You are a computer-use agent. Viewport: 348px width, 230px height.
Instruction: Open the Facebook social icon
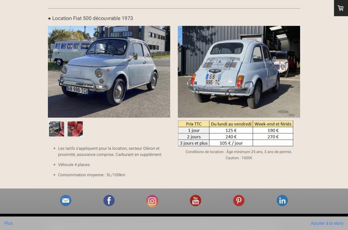click(x=109, y=201)
